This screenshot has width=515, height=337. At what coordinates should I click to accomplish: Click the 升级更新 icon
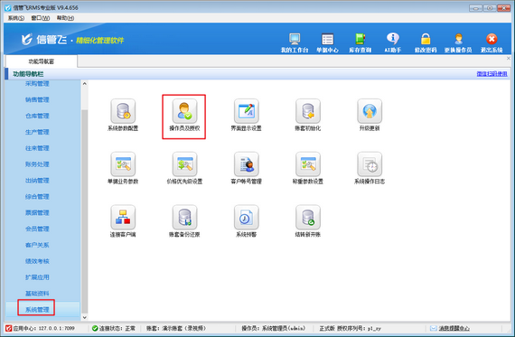click(x=370, y=111)
